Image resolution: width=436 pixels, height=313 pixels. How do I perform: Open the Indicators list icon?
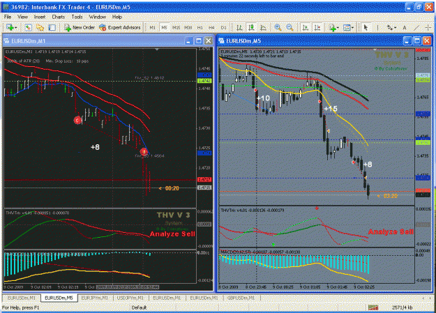point(332,27)
